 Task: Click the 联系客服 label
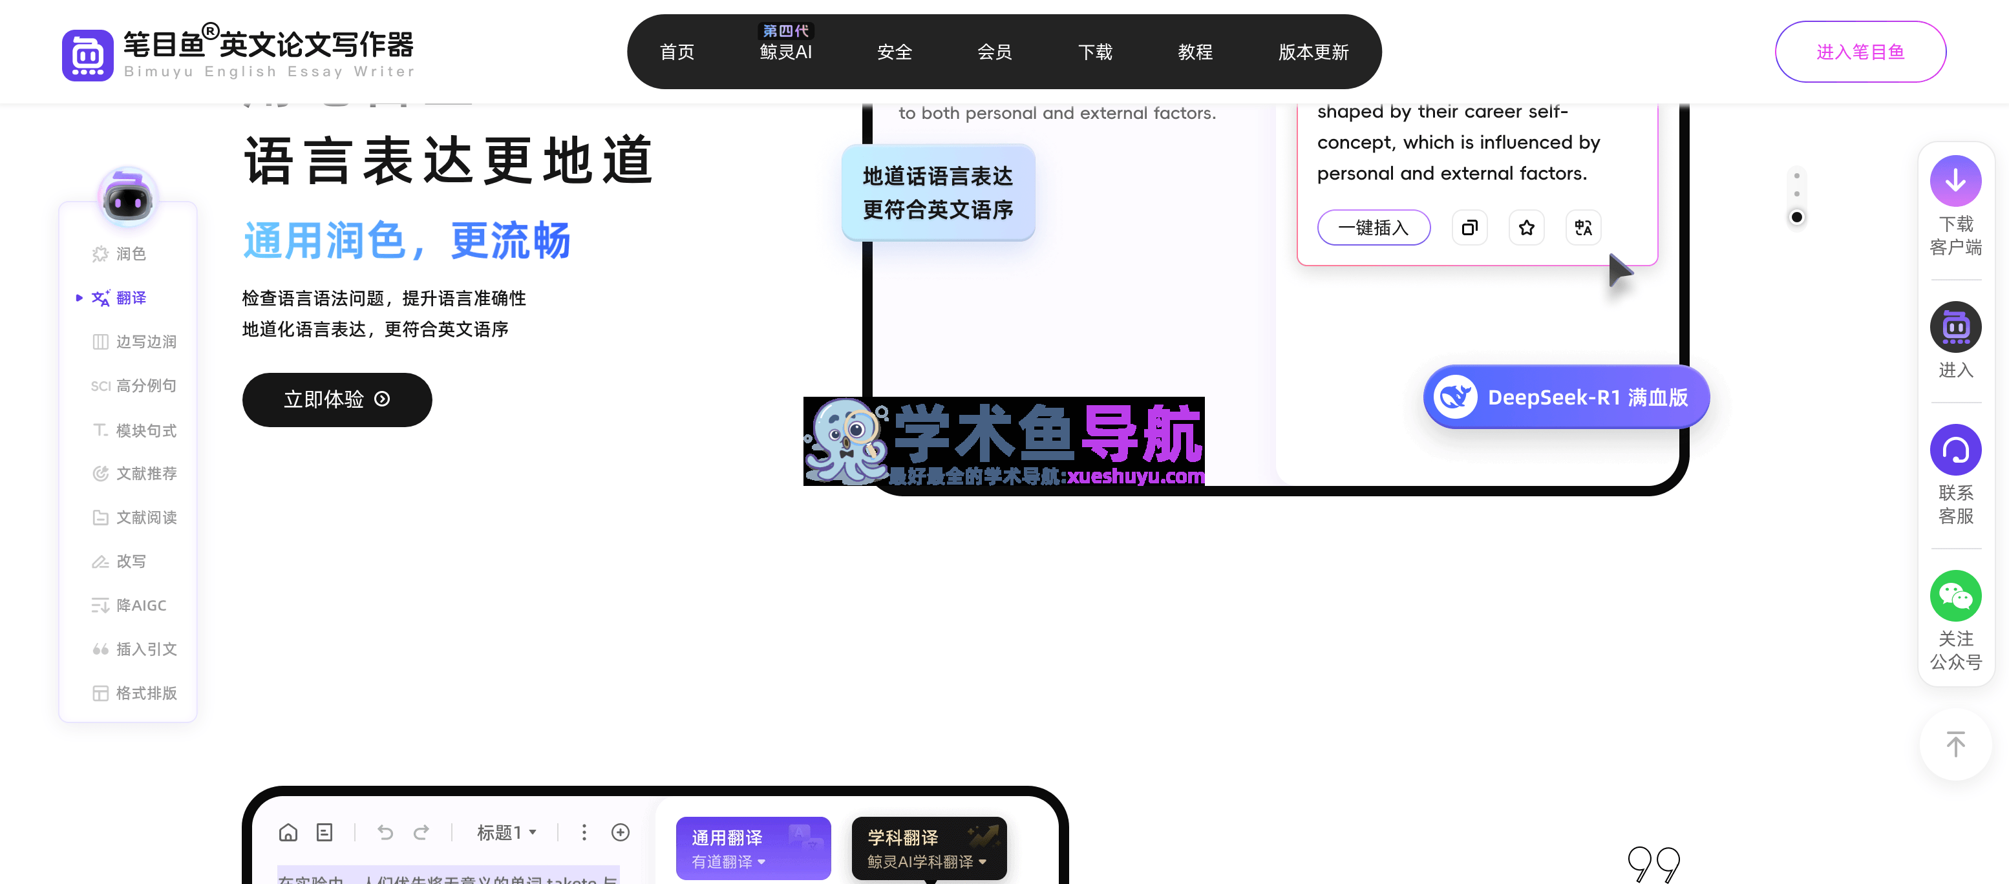coord(1955,505)
